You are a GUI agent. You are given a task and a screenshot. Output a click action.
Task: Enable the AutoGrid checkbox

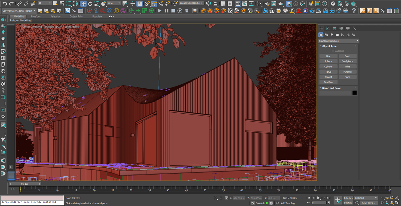pos(333,51)
